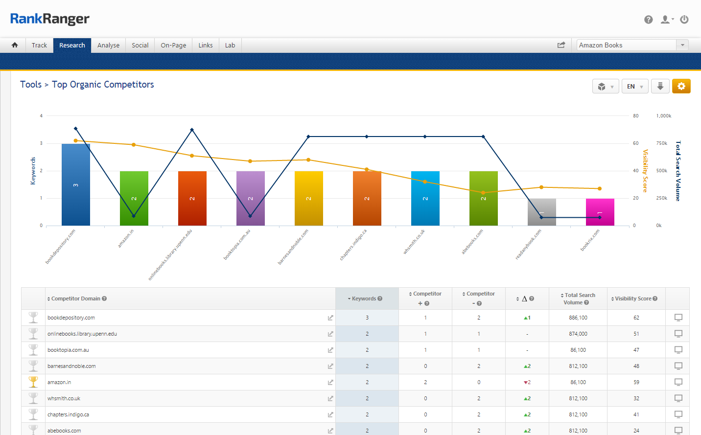Click the monitor icon for amazon.in row
The image size is (701, 435).
[x=678, y=382]
